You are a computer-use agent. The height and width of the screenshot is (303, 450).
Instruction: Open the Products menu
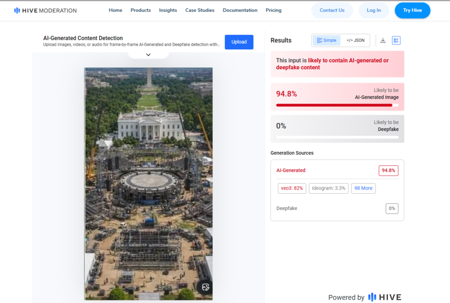[x=140, y=10]
